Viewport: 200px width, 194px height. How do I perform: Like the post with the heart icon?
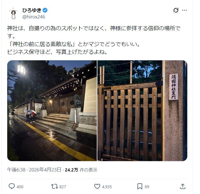pyautogui.click(x=97, y=186)
